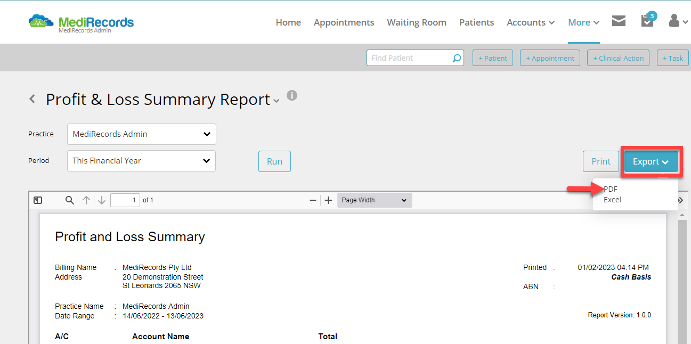Click the Profit and Loss Summary heading
This screenshot has height=344, width=691.
[x=130, y=237]
